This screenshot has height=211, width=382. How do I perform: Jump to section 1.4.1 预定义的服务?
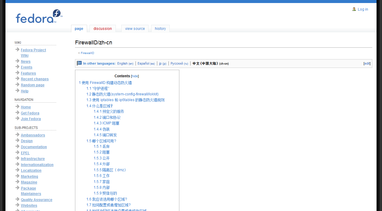click(x=109, y=111)
